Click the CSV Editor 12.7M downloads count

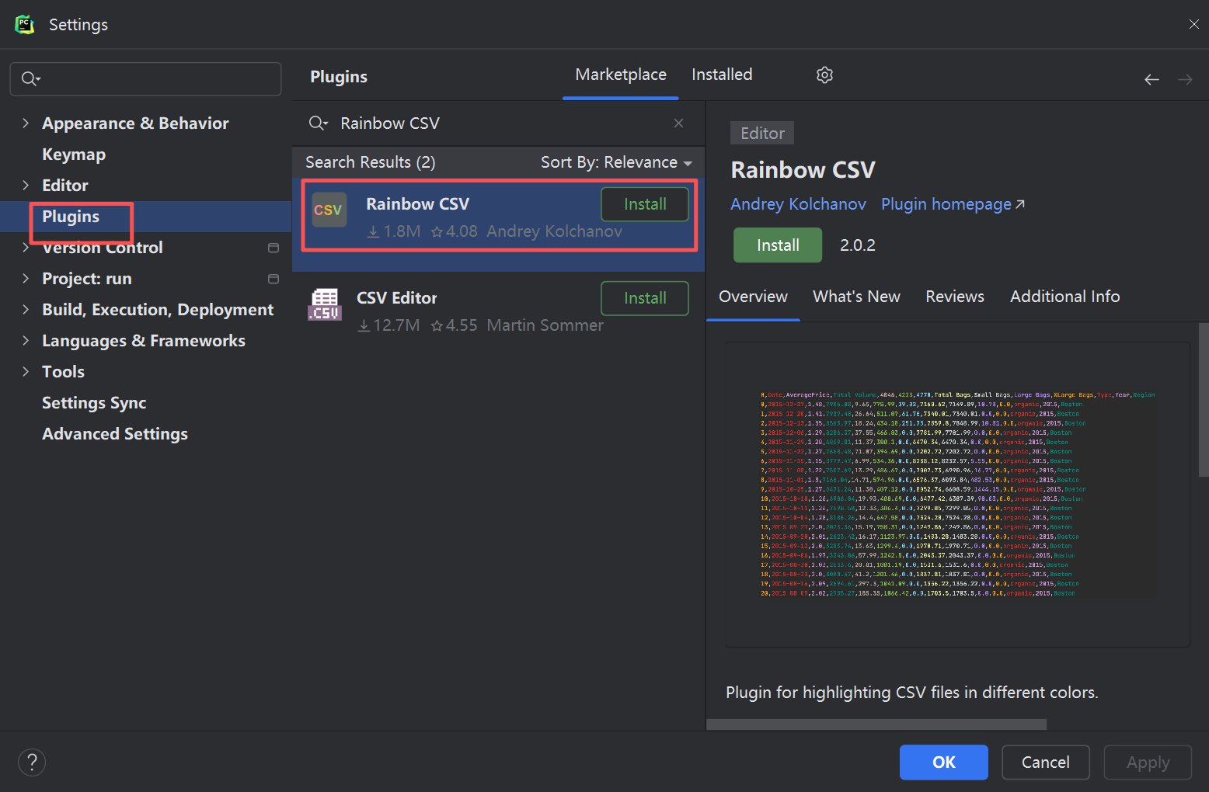[x=388, y=325]
